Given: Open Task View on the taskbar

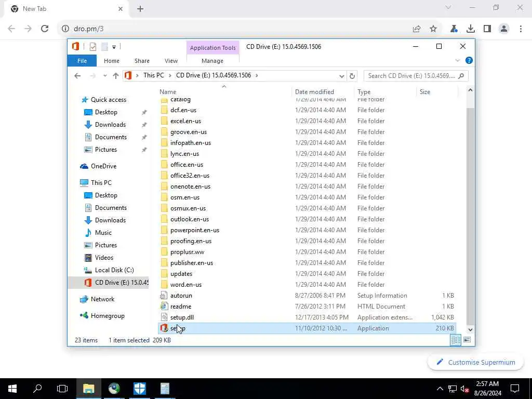Looking at the screenshot, I should pyautogui.click(x=62, y=389).
